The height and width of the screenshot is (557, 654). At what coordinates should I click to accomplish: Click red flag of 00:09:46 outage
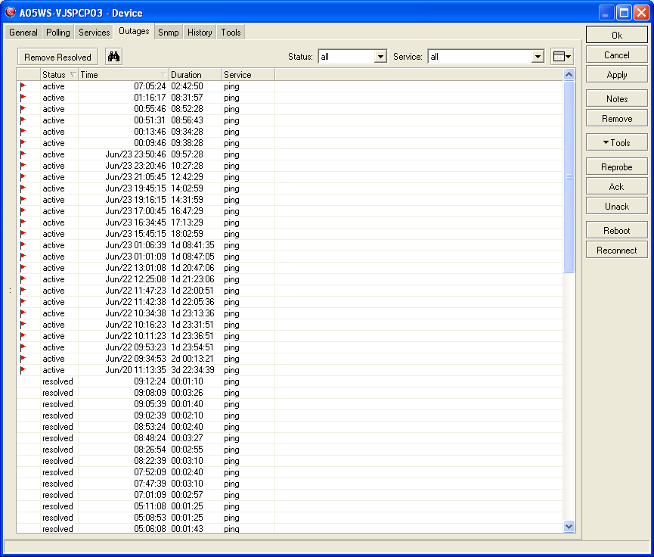[x=23, y=143]
